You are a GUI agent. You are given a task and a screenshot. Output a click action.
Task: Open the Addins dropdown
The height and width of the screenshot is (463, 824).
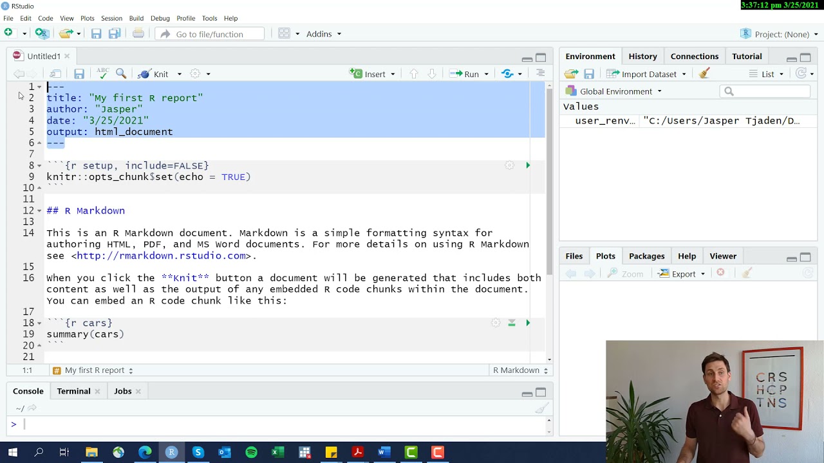tap(324, 33)
